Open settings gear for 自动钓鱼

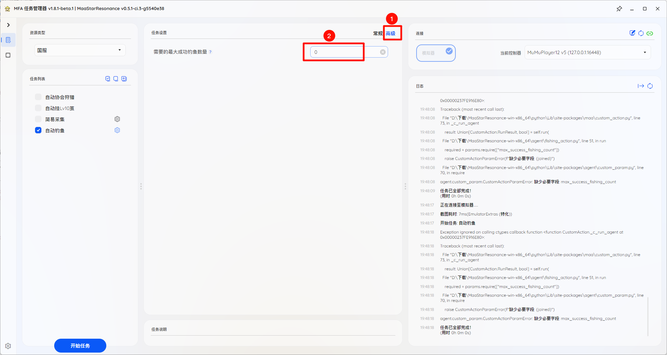coord(117,130)
